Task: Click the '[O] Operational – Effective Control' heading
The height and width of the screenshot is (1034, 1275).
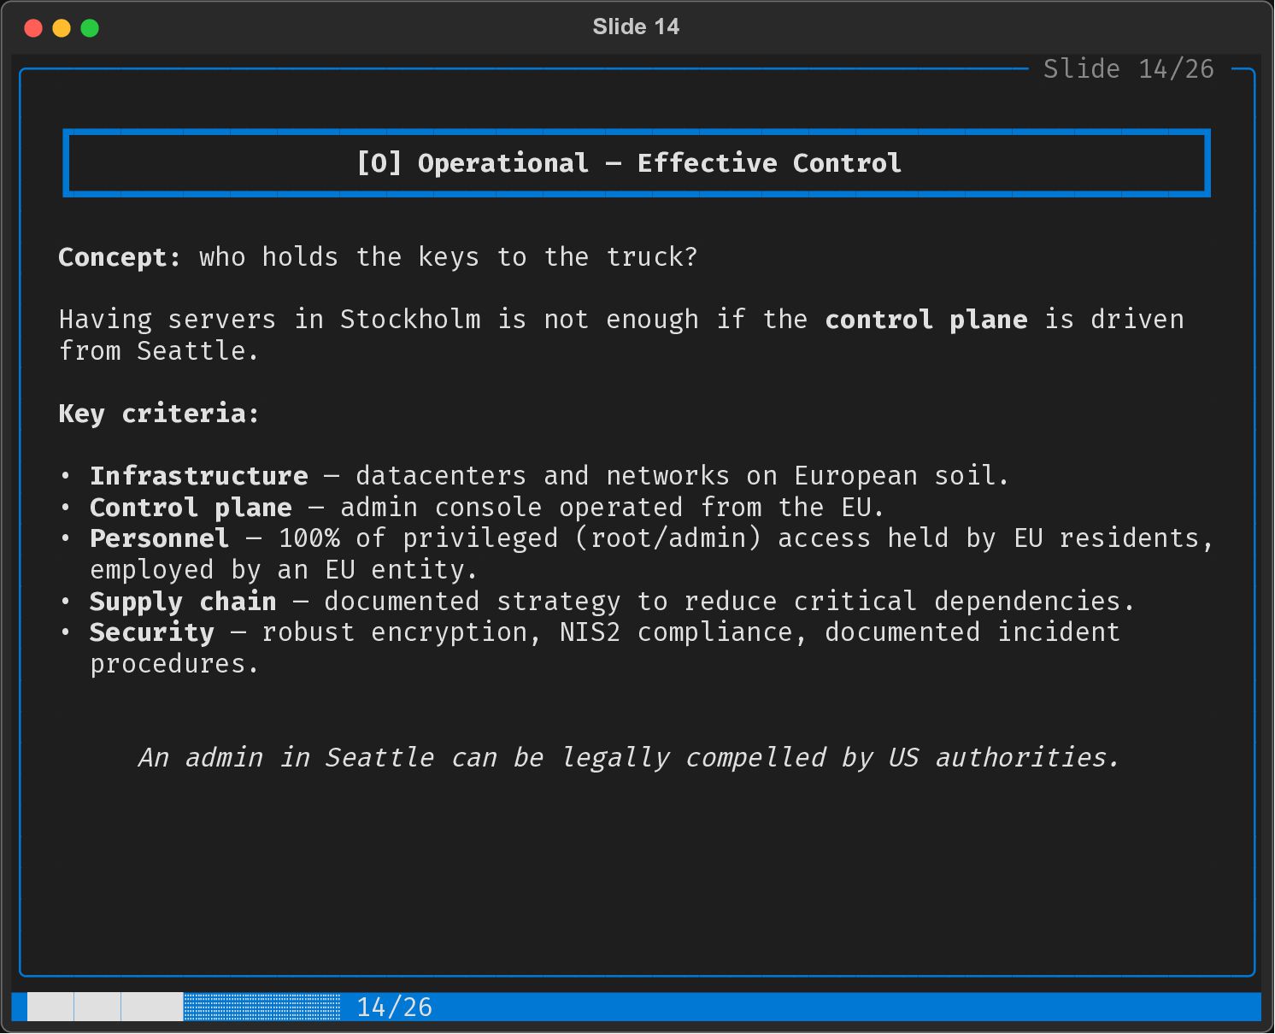Action: [629, 163]
